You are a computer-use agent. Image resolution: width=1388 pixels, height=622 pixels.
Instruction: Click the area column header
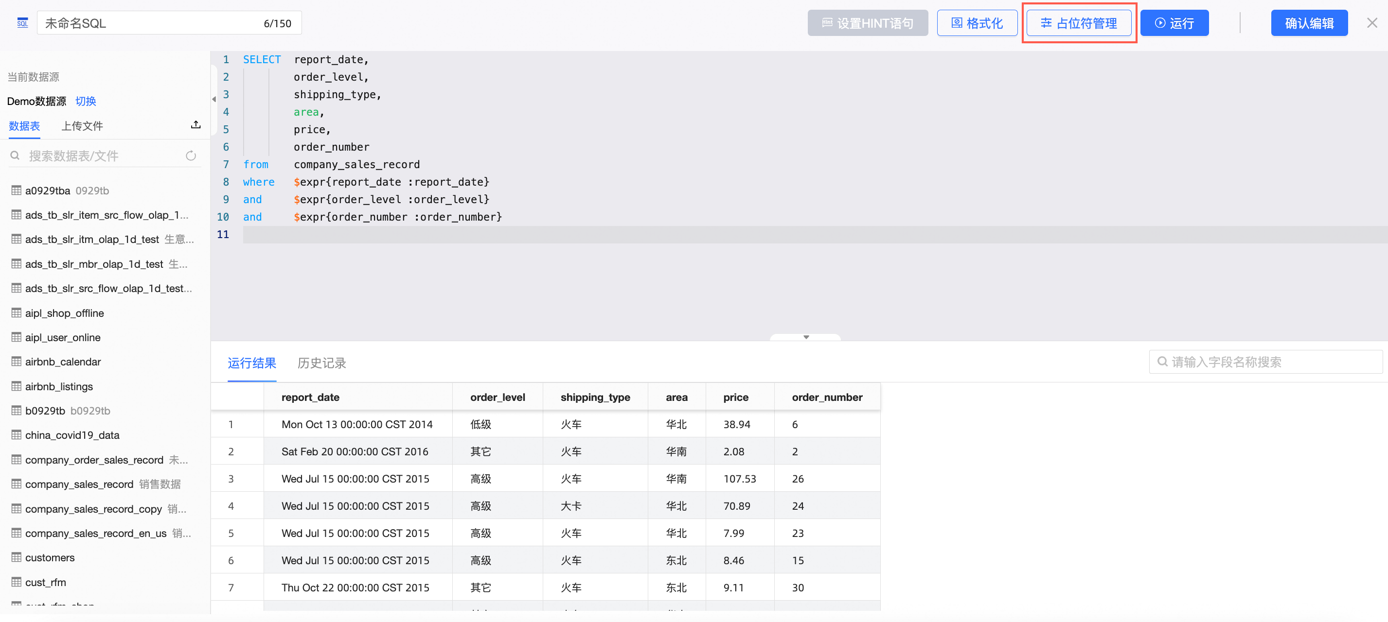pyautogui.click(x=676, y=397)
